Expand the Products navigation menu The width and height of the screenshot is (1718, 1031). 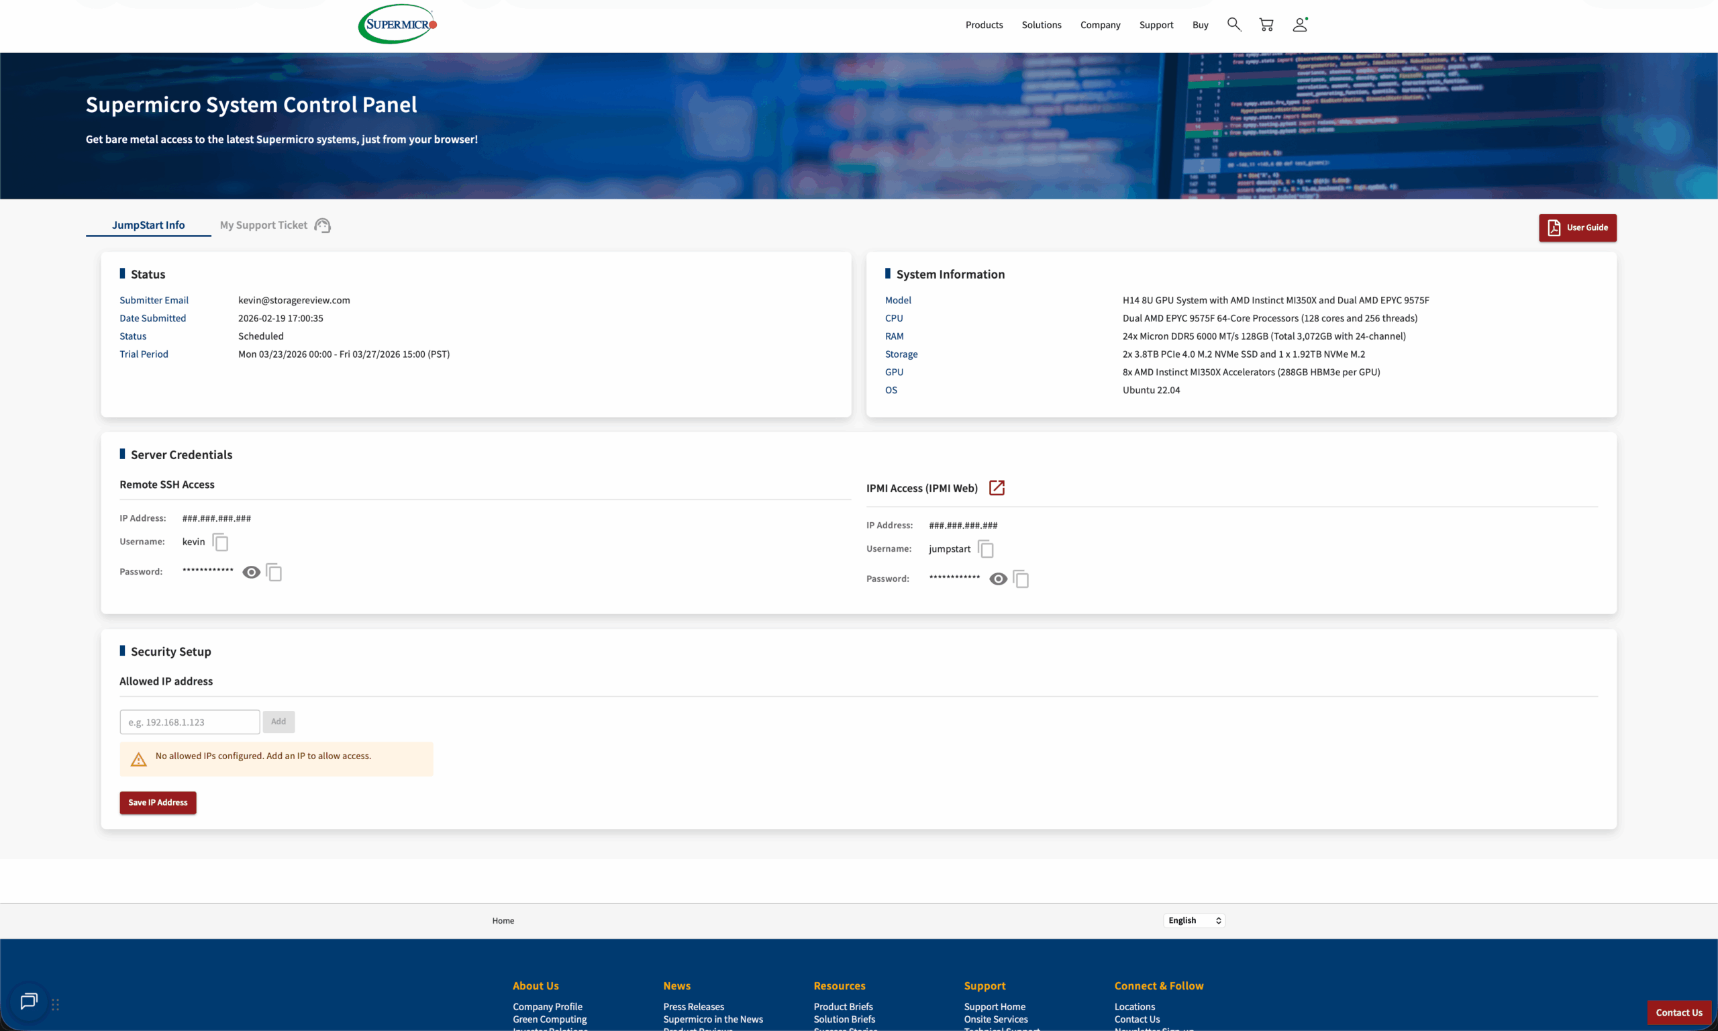coord(983,25)
